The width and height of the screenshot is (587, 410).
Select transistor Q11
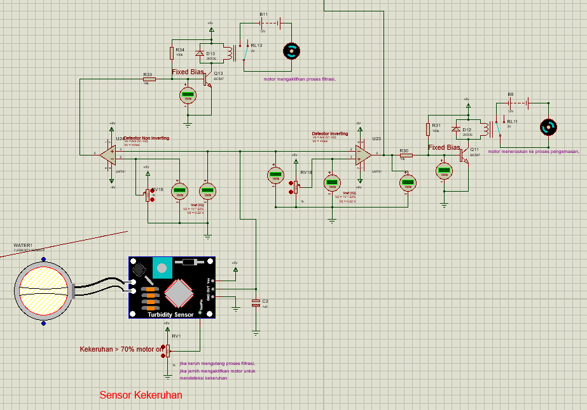tap(464, 155)
